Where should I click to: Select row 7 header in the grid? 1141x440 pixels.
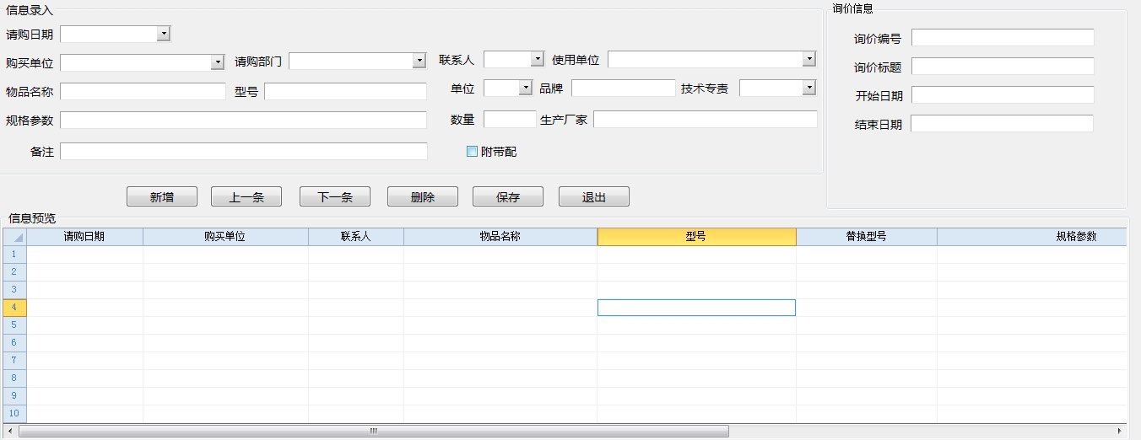(x=14, y=361)
